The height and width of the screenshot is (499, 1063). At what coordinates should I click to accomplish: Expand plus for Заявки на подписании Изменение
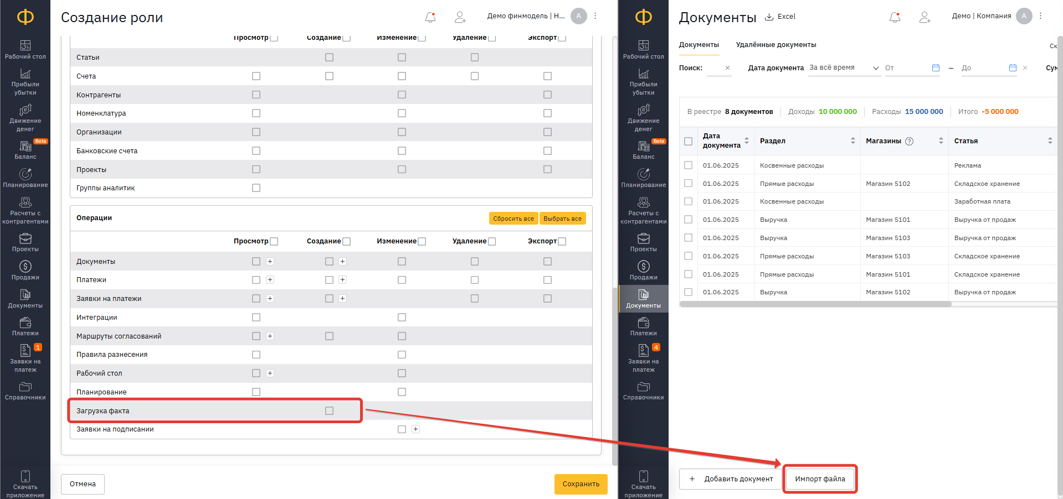[415, 429]
